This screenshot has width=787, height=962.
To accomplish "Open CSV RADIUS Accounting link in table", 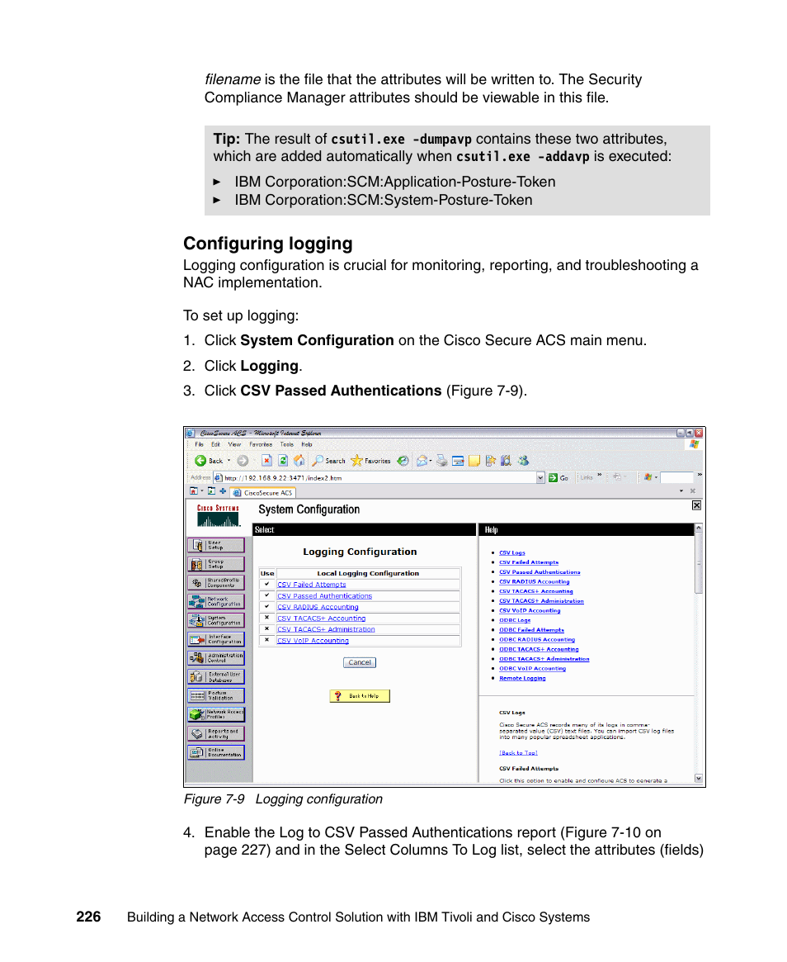I will tap(318, 607).
